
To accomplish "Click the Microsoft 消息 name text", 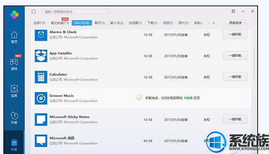I will [x=62, y=138].
